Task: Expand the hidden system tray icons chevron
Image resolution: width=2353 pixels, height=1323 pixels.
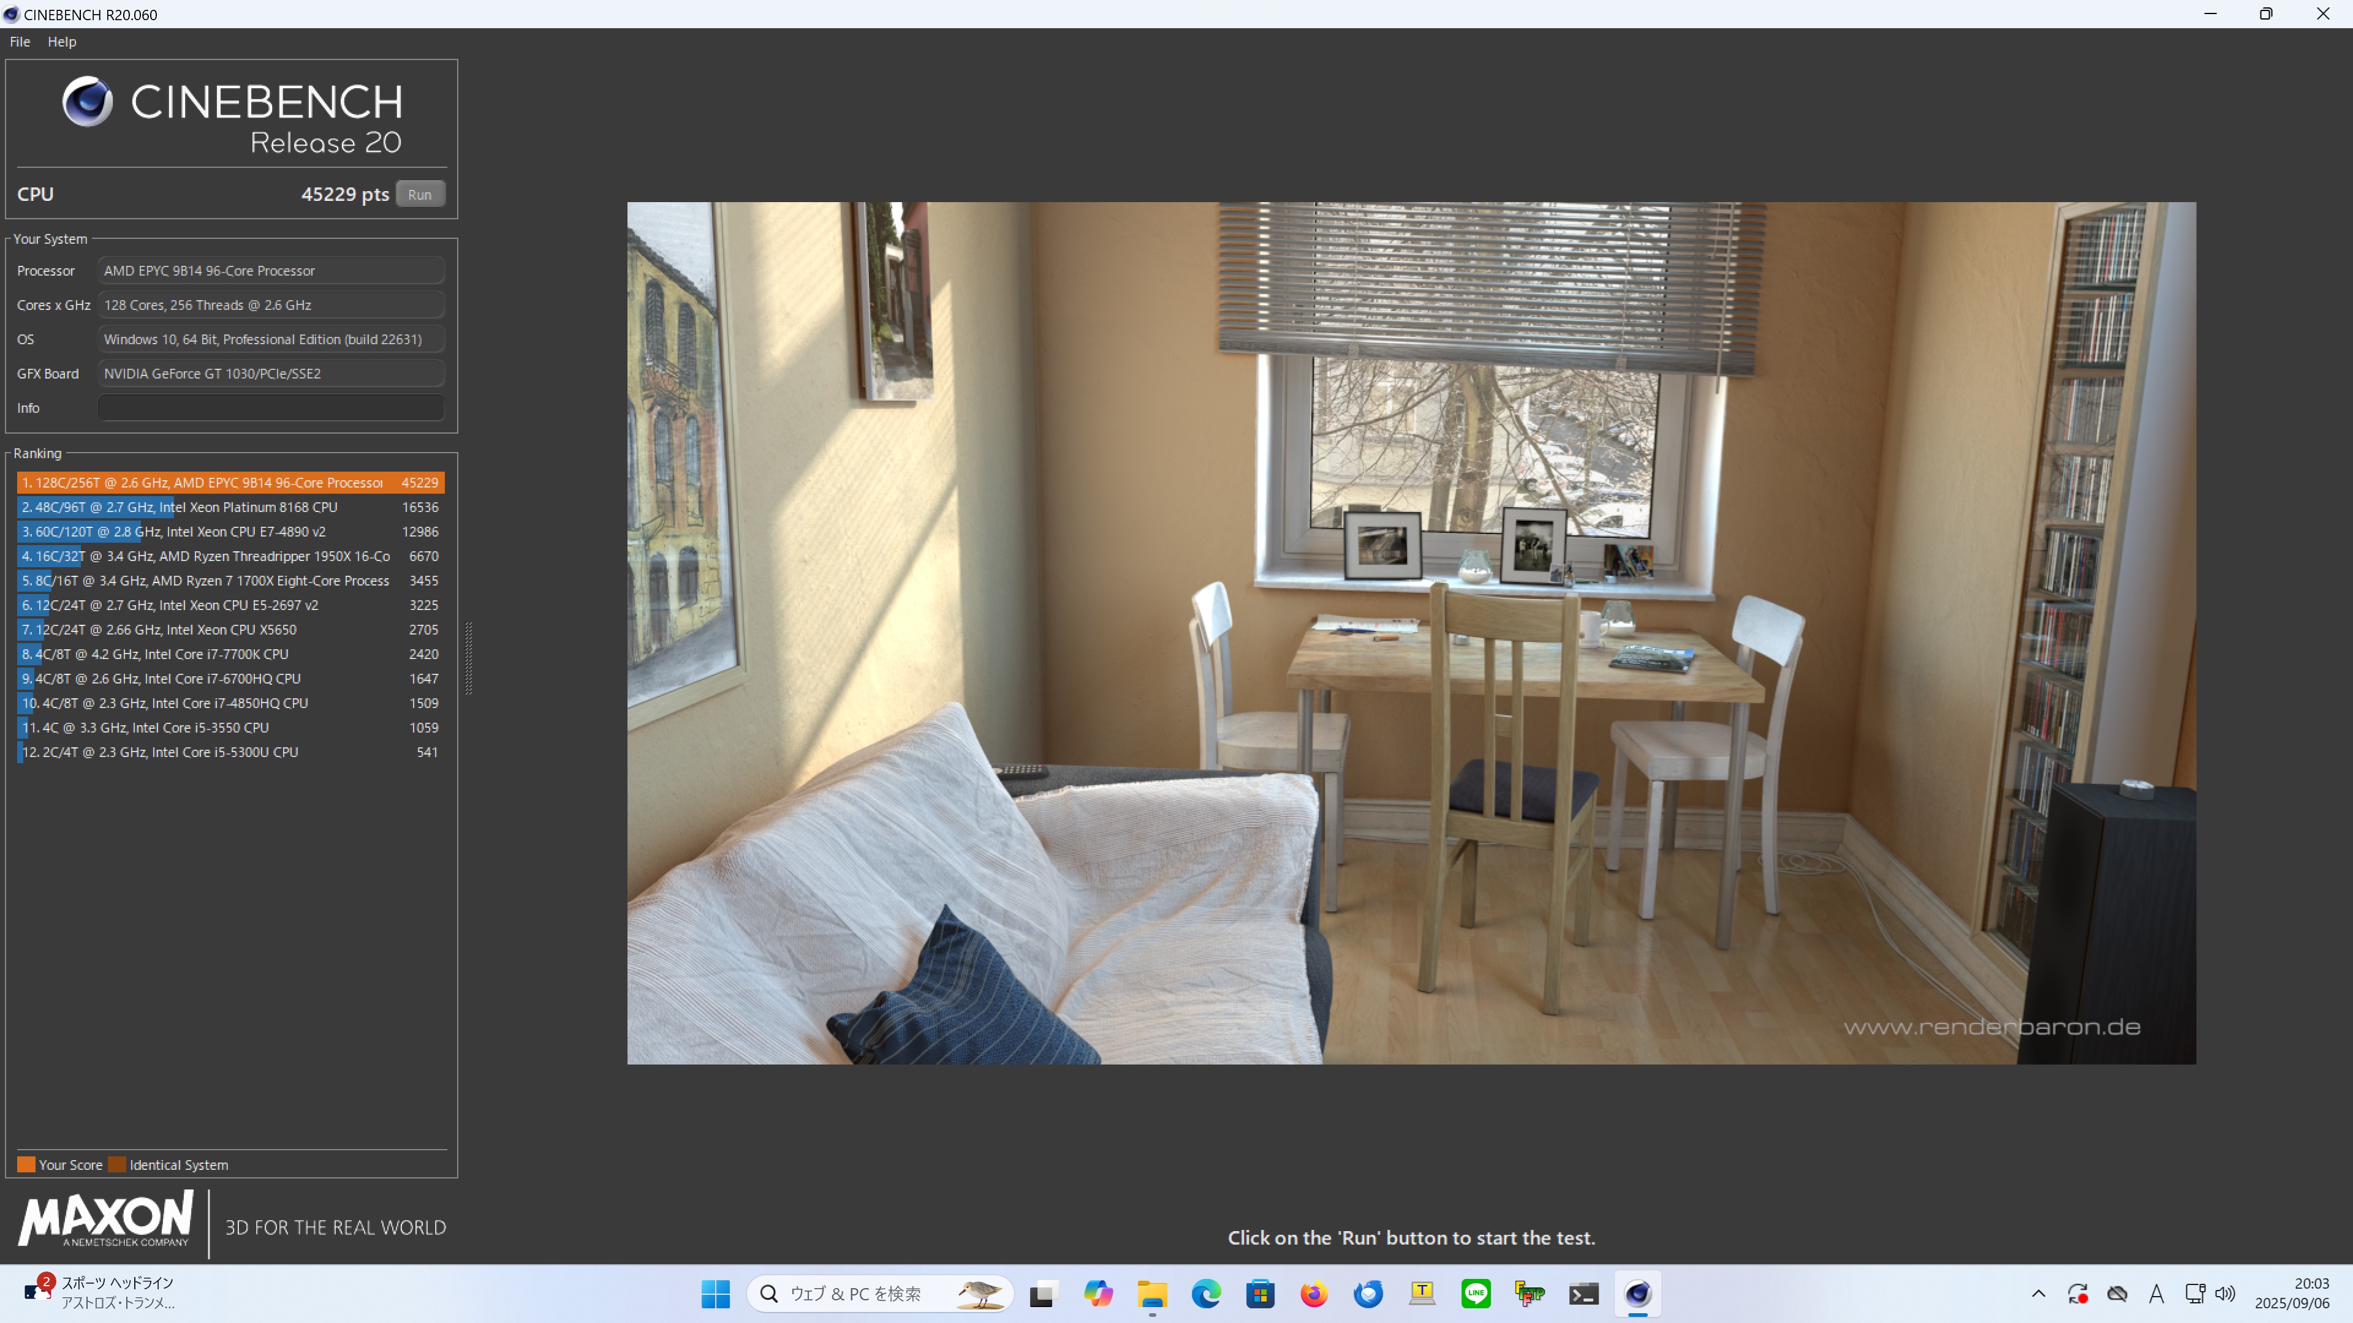Action: (2038, 1294)
